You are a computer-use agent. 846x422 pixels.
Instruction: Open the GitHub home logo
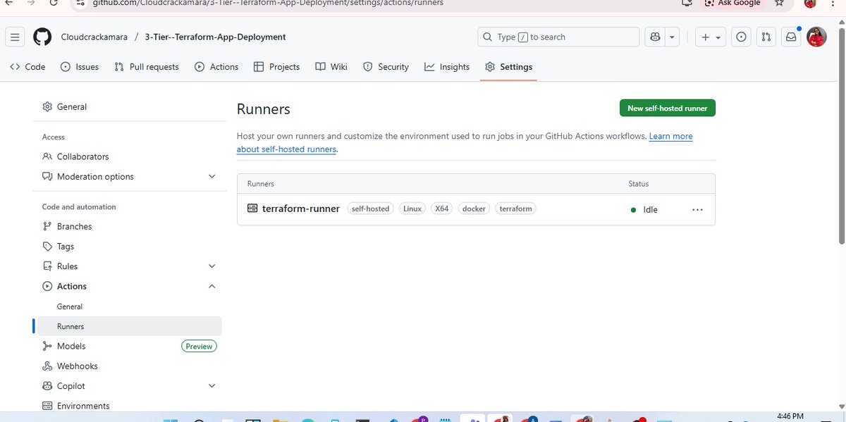click(x=42, y=37)
